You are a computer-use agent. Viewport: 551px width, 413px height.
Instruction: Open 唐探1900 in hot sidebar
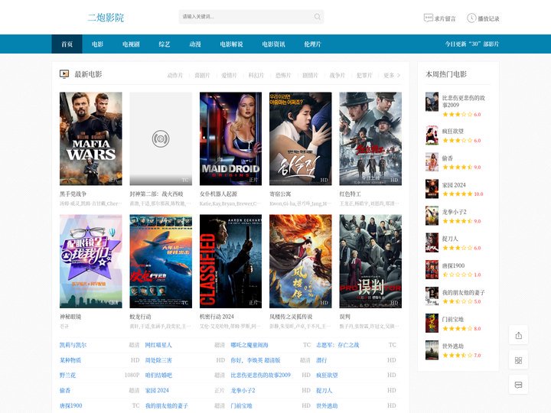click(x=453, y=265)
